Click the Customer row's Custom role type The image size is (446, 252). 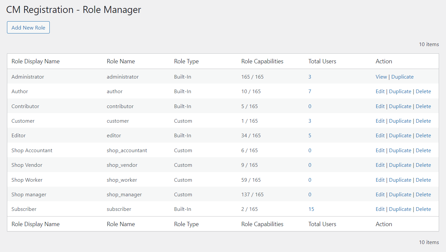tap(183, 121)
